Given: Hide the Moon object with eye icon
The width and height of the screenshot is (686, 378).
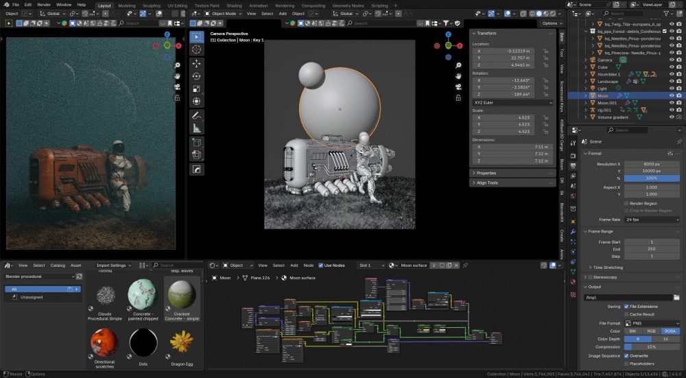Looking at the screenshot, I should point(672,95).
